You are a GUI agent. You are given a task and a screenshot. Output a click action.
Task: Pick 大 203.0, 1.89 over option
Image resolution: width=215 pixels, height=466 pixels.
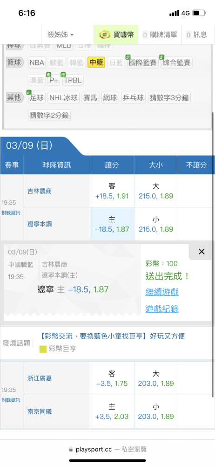point(156,378)
